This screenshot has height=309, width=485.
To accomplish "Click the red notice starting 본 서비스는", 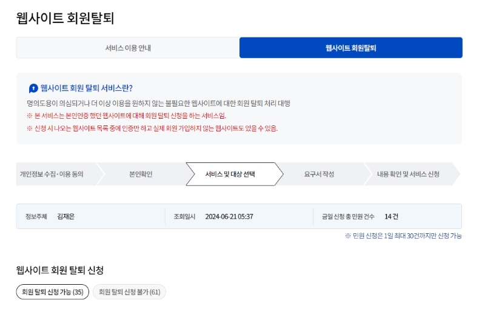I will (x=126, y=116).
